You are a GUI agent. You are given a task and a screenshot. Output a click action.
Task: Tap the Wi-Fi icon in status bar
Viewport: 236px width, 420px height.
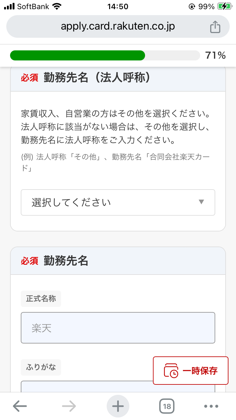tap(57, 6)
